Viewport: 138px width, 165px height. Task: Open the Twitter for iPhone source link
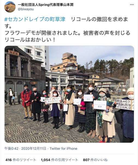click(64, 148)
